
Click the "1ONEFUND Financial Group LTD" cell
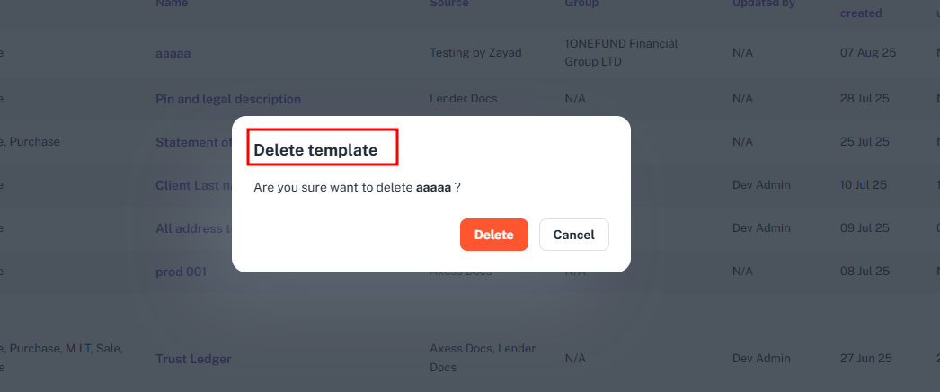(621, 53)
